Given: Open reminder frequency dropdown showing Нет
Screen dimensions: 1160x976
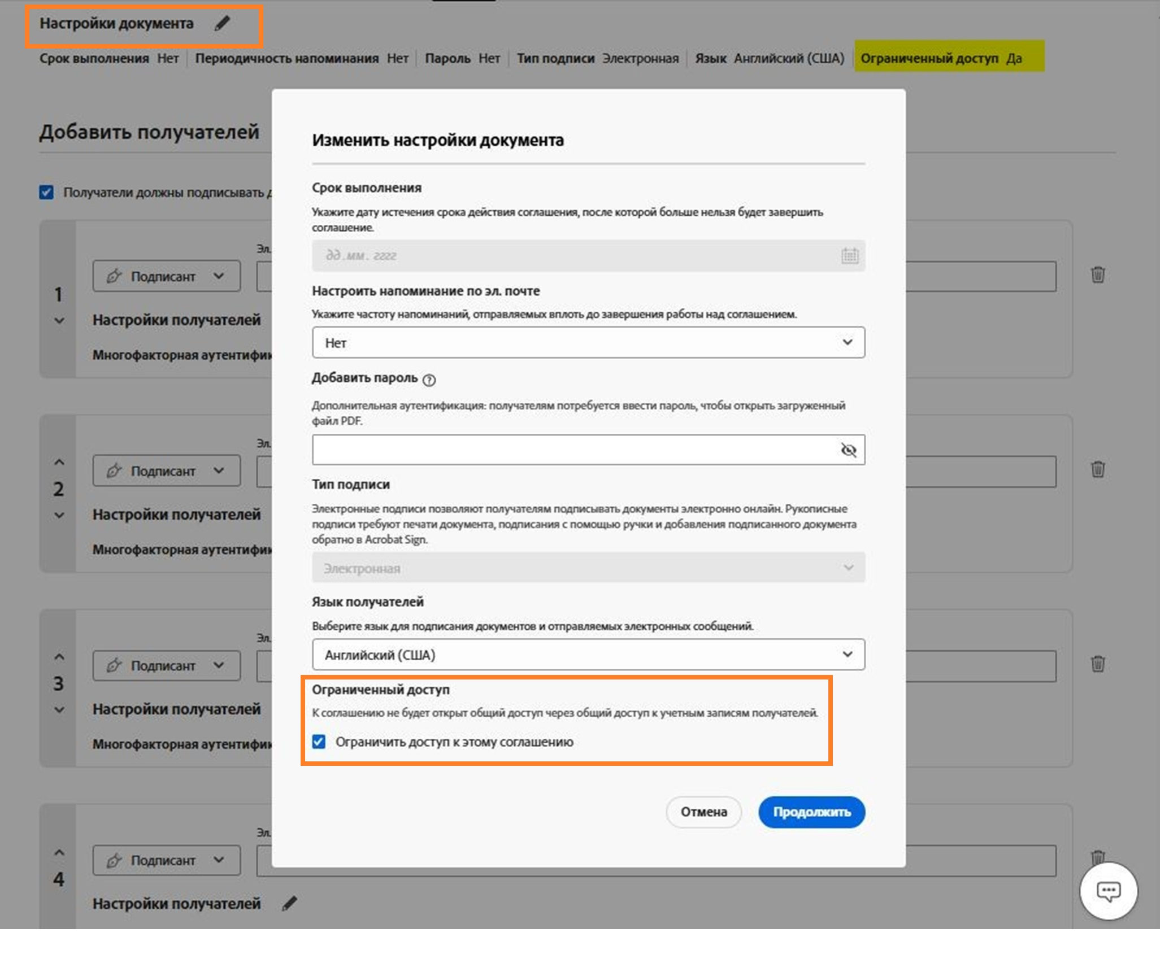Looking at the screenshot, I should [588, 343].
